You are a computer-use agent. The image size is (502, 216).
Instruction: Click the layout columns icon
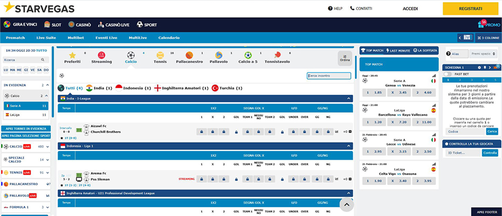pos(467,38)
